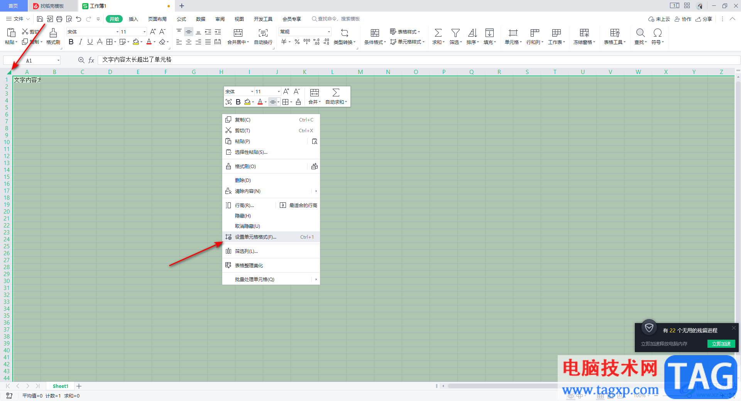The height and width of the screenshot is (401, 741).
Task: Click the type conversion icon
Action: point(345,33)
